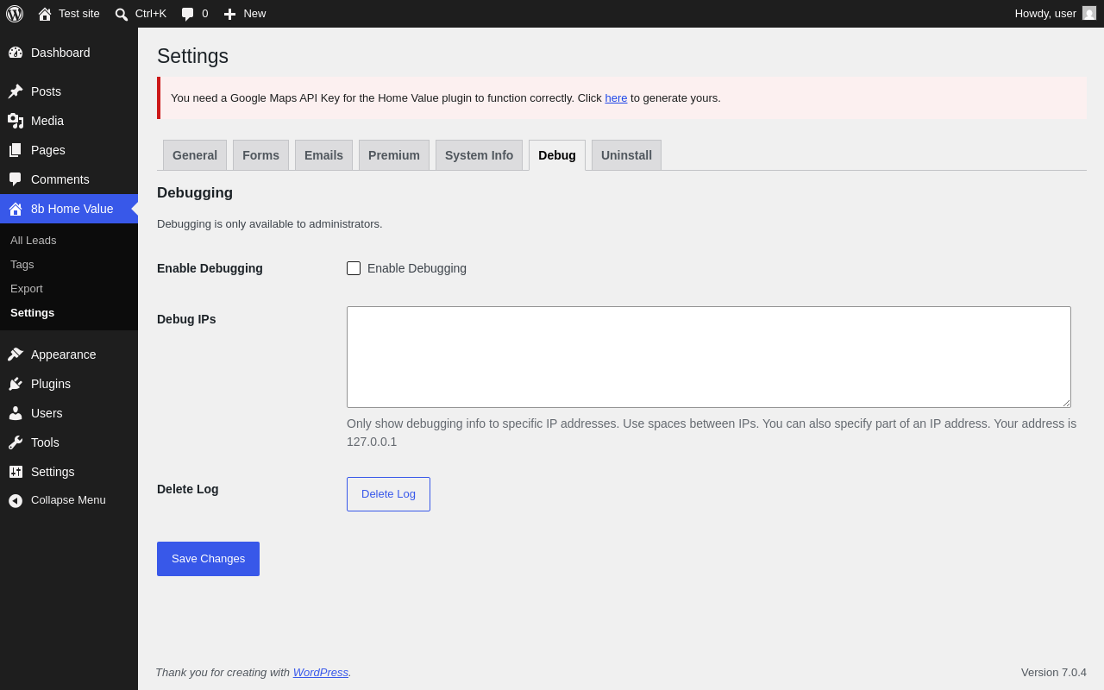Screen dimensions: 1104x690
Task: Click the Delete Log button
Action: 388,494
